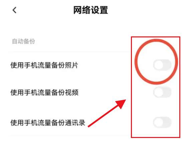Select the 使用手机流量备份视频 row label
The height and width of the screenshot is (146, 183).
[x=44, y=93]
